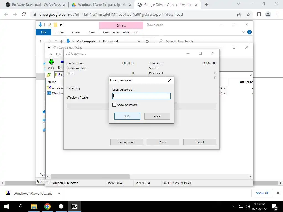Confirm the password with the OK button

point(127,116)
